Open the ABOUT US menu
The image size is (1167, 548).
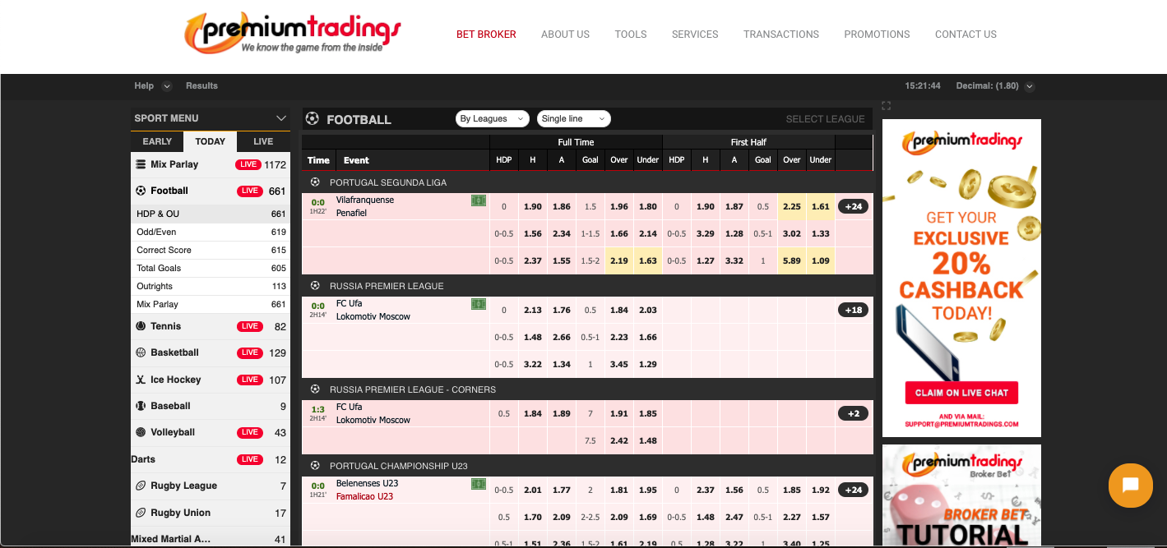click(565, 35)
